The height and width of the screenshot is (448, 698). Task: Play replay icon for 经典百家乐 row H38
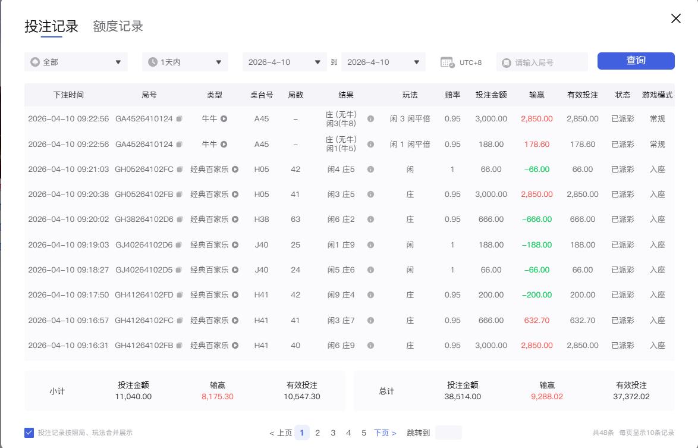(x=234, y=219)
